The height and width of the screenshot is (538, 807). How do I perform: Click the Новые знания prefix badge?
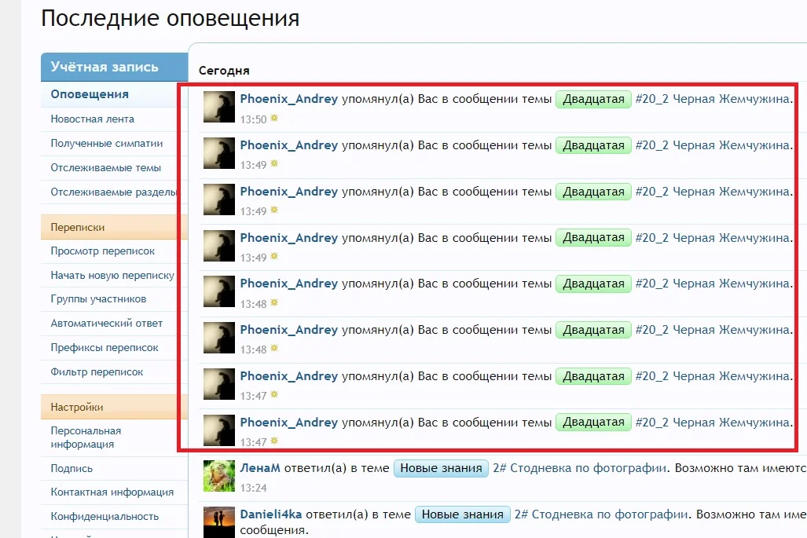click(x=441, y=467)
